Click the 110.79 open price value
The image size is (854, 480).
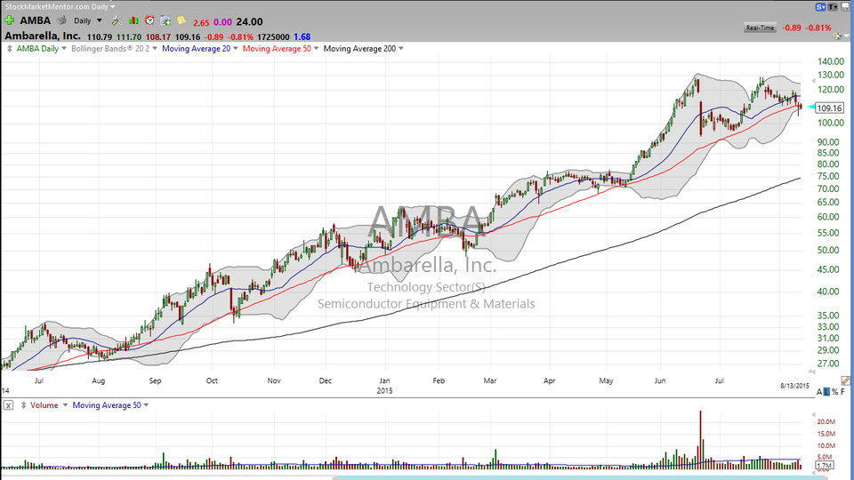point(99,37)
